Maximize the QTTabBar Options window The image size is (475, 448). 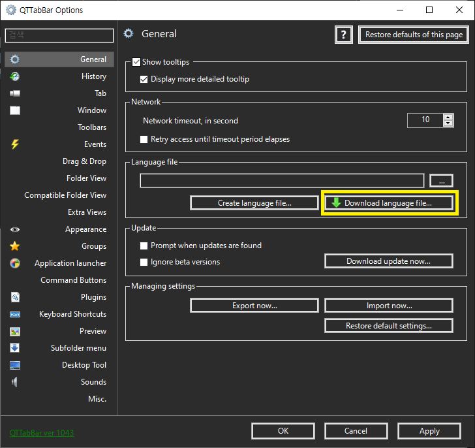pyautogui.click(x=429, y=10)
